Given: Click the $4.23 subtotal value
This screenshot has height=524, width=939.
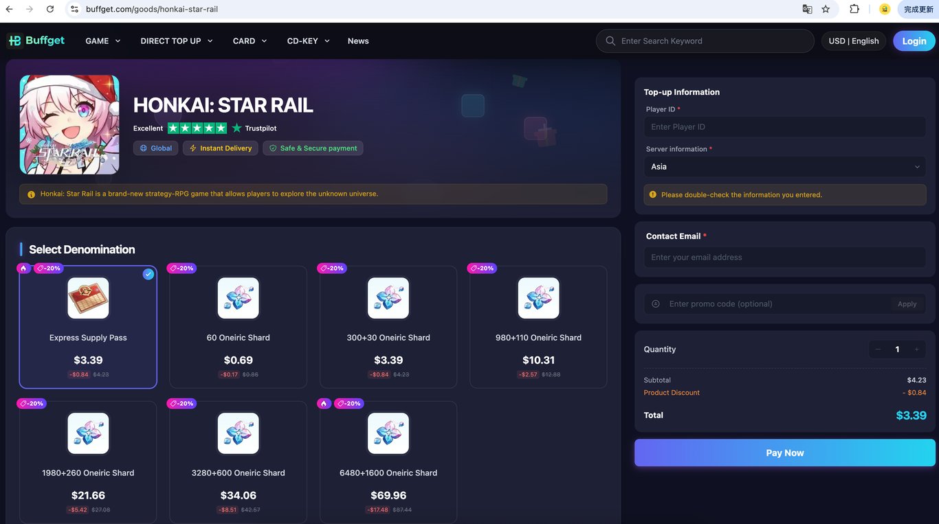Looking at the screenshot, I should [x=916, y=380].
